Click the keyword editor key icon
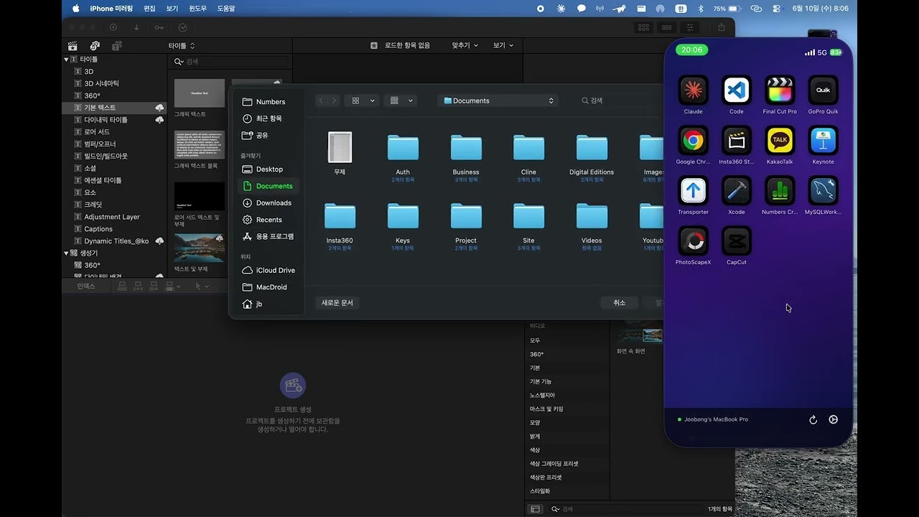The width and height of the screenshot is (919, 517). click(x=159, y=27)
